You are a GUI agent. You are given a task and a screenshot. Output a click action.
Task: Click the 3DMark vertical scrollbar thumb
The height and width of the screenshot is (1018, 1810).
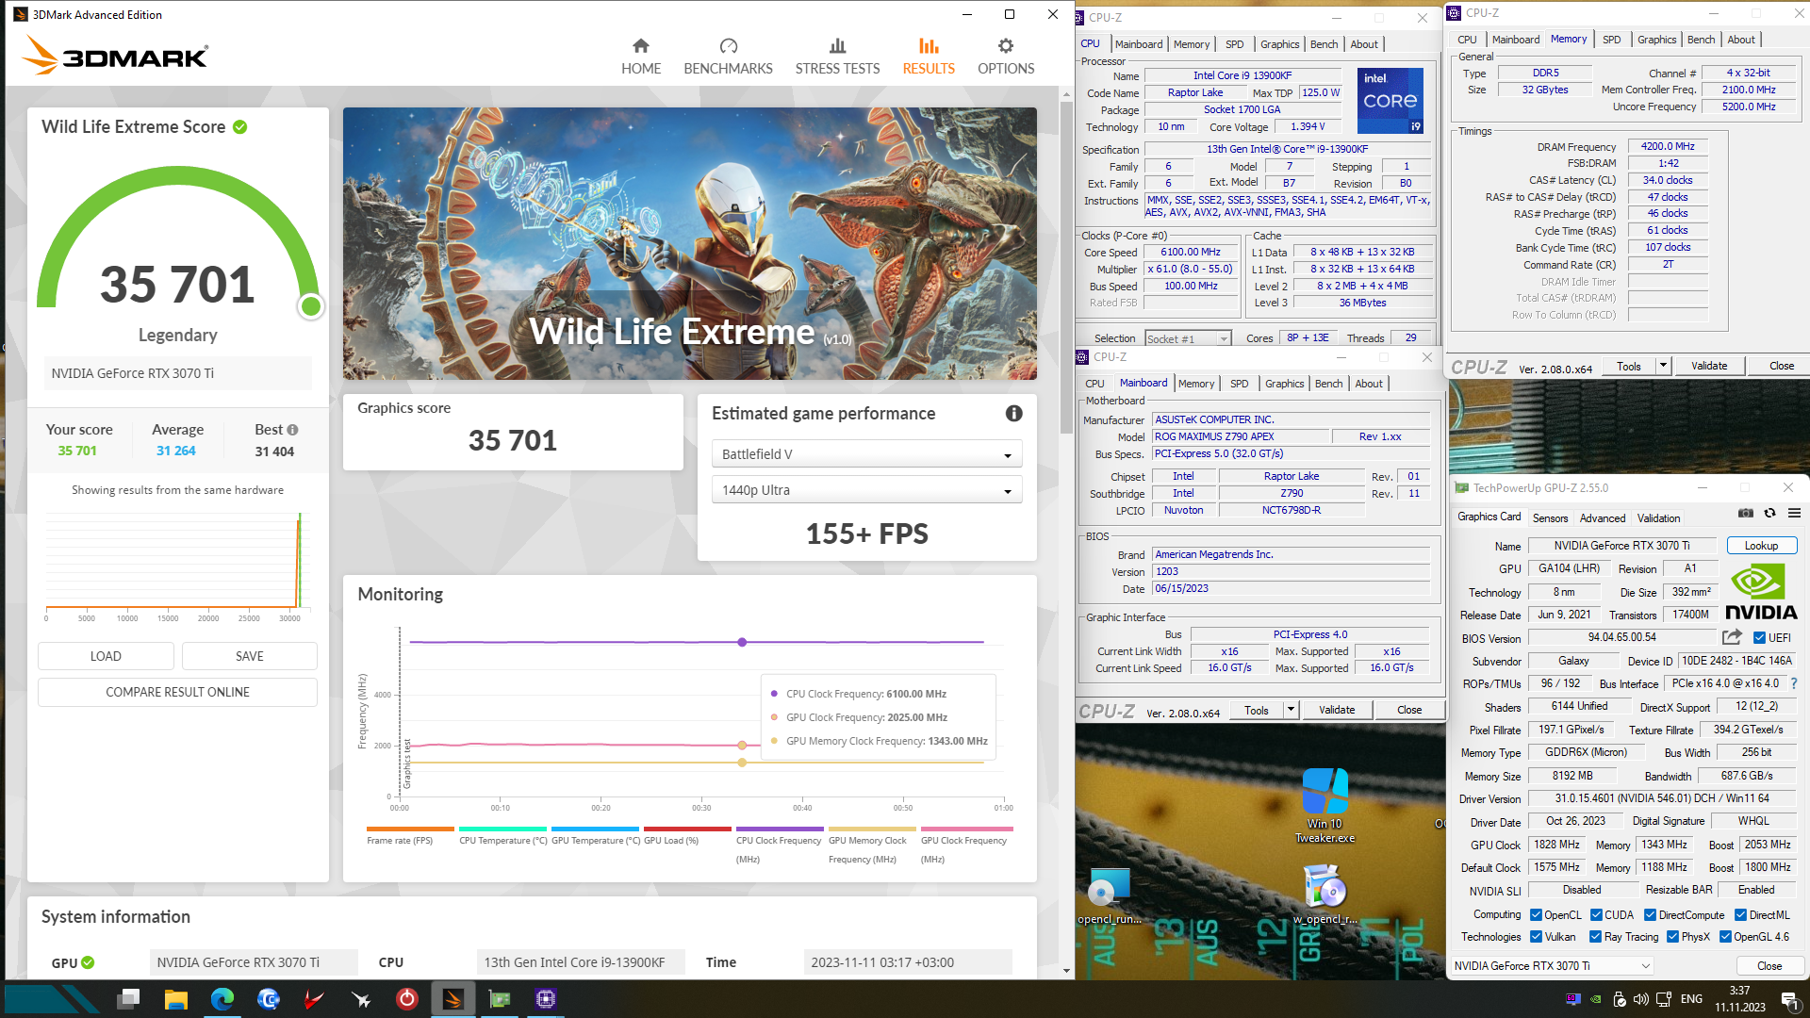(x=1066, y=269)
